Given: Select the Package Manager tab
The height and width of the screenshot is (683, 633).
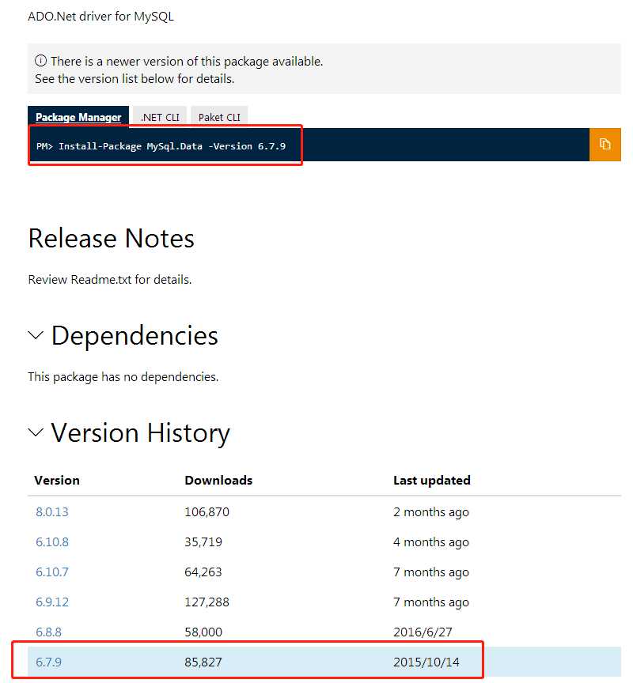Looking at the screenshot, I should [78, 116].
